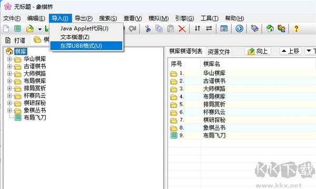
Task: Click the Open folder icon in toolbar
Action: tap(30, 28)
